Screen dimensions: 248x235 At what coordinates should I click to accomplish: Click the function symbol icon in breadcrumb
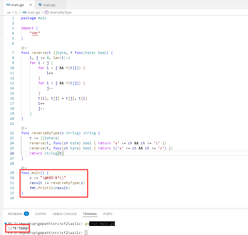point(46,12)
